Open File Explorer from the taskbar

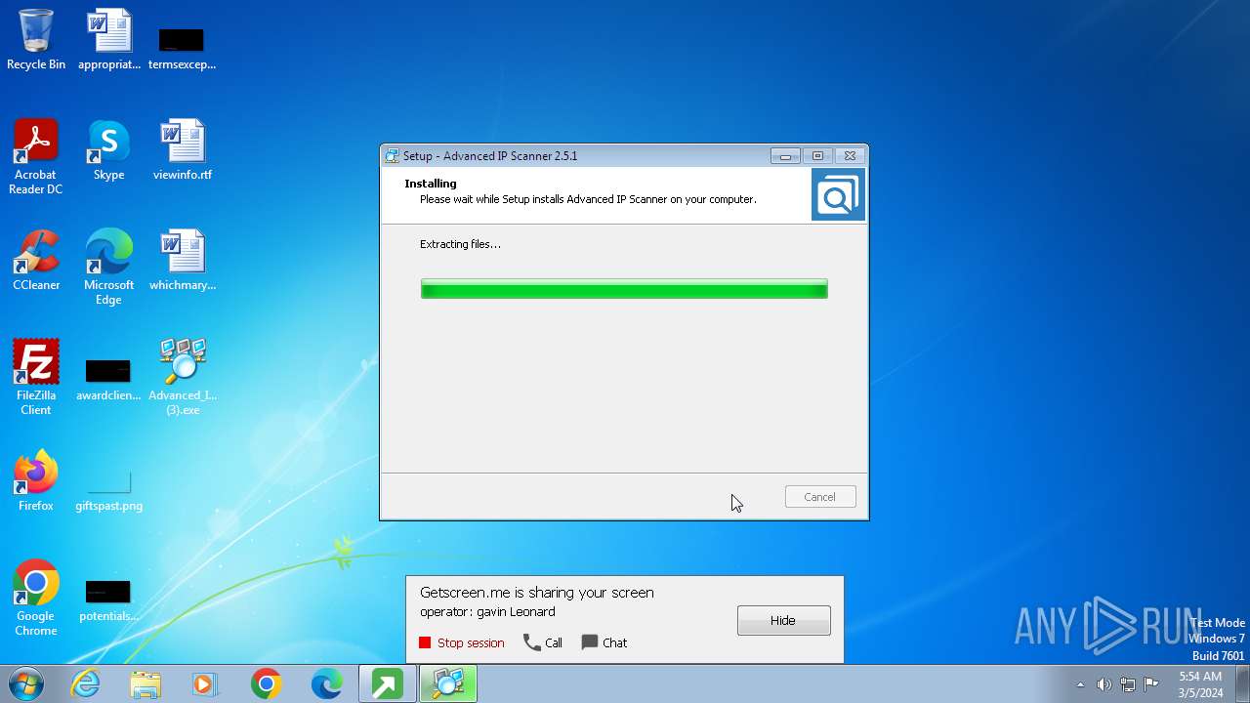pyautogui.click(x=146, y=683)
